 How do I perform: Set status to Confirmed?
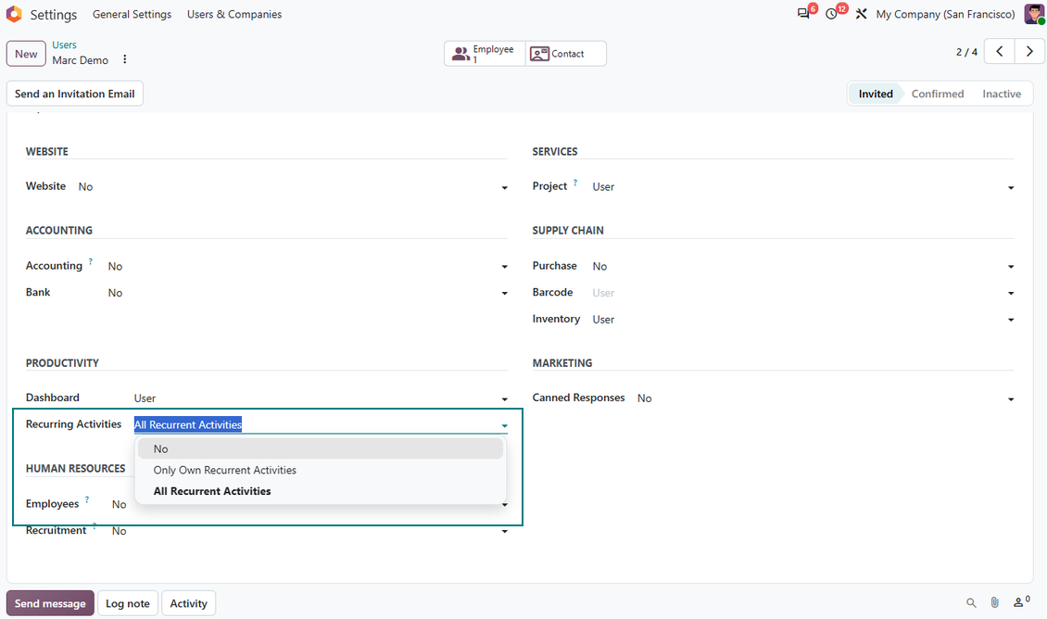point(938,95)
